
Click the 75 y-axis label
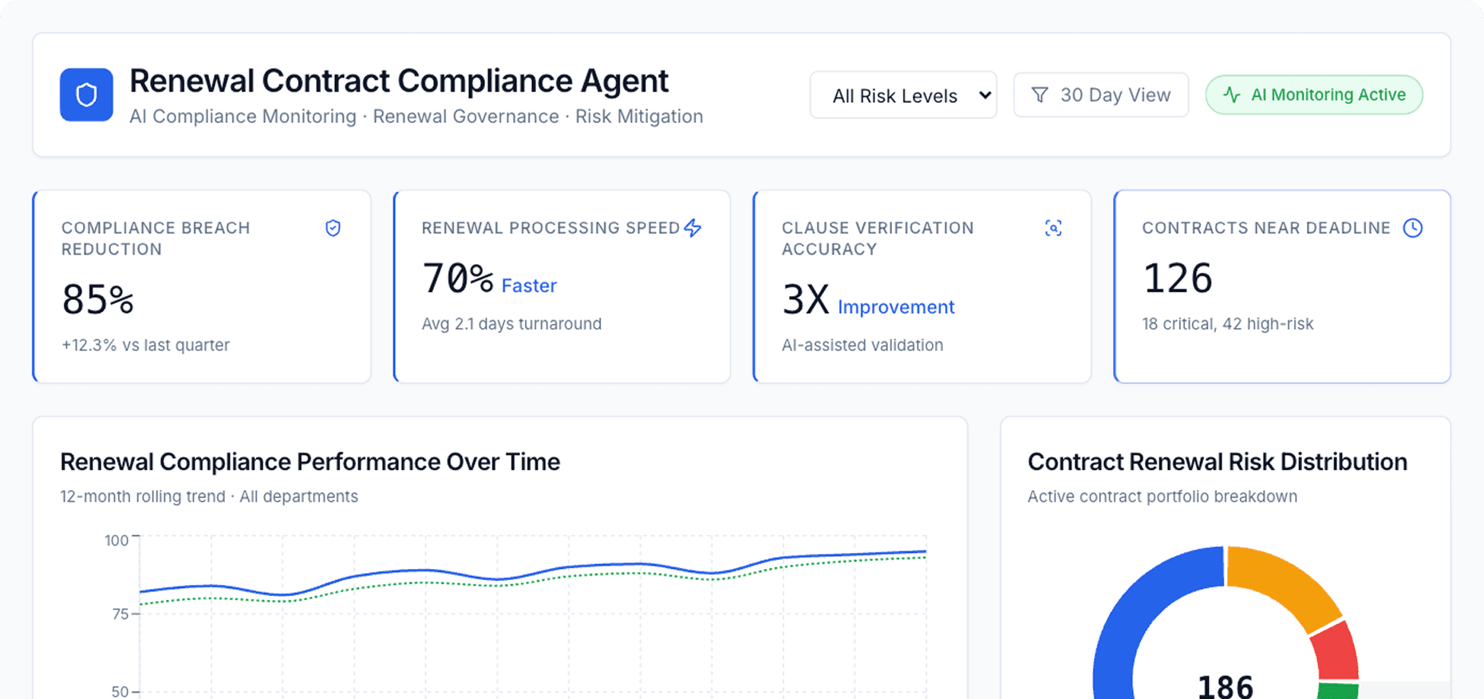[120, 614]
